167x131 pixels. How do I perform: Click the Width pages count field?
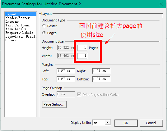click(82, 56)
